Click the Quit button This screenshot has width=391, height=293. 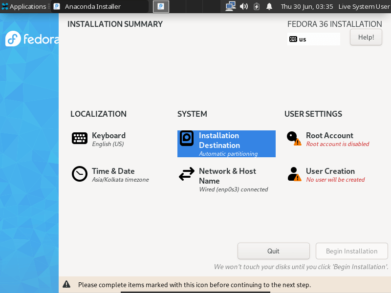click(274, 251)
